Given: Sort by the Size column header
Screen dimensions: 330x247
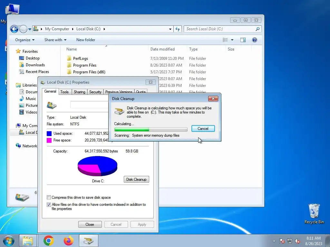Looking at the screenshot, I should pyautogui.click(x=231, y=49).
